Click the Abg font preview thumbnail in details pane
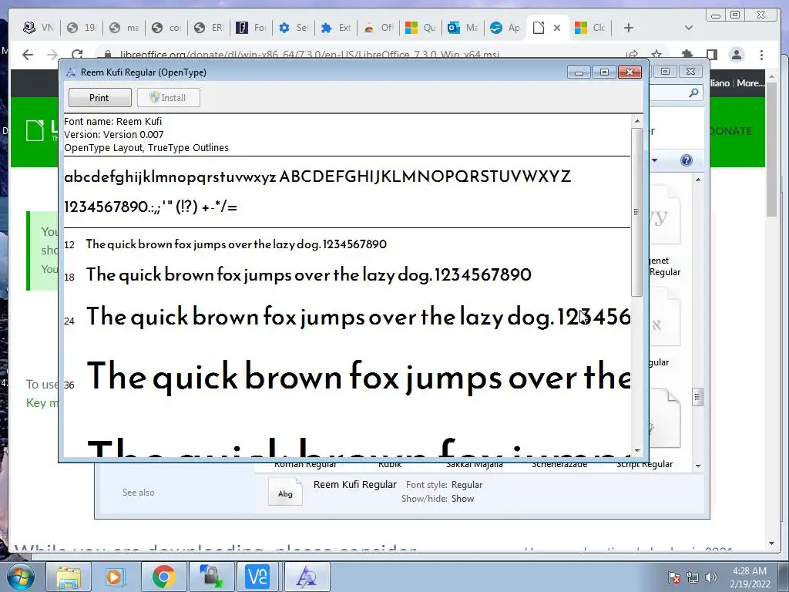Screen dimensions: 789x592 click(285, 492)
